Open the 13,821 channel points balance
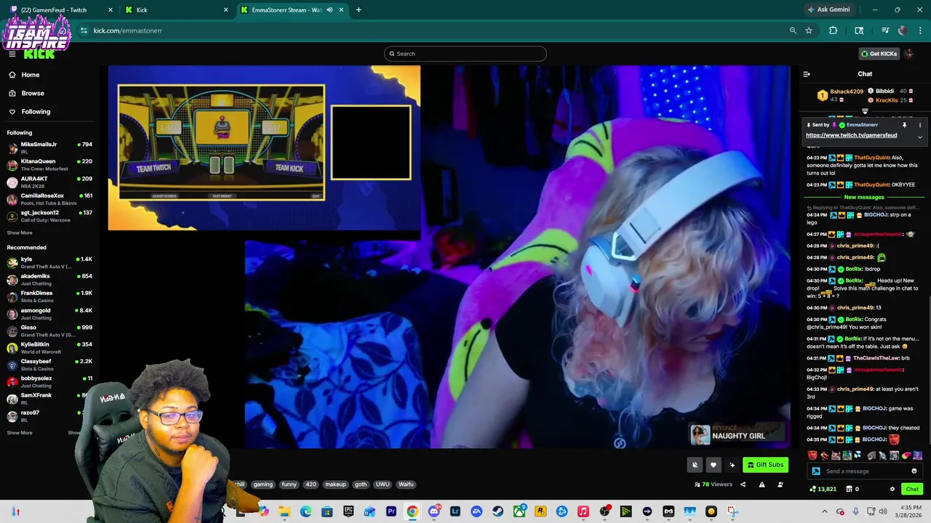Screen dimensions: 931x523 tap(823, 490)
